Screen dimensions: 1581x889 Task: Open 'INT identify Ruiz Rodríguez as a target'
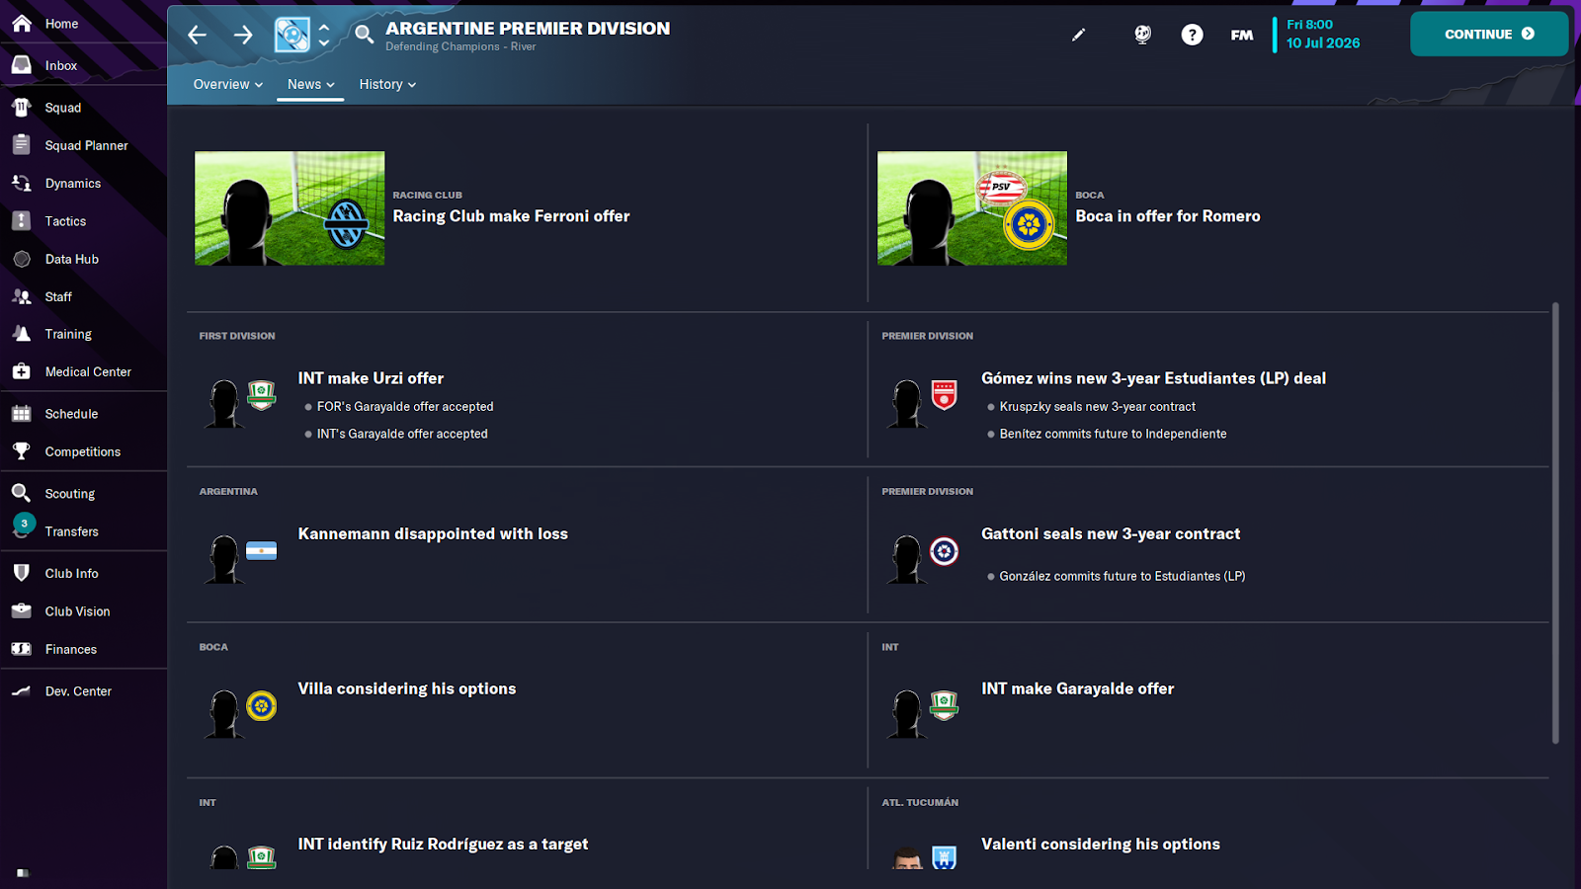click(x=443, y=845)
